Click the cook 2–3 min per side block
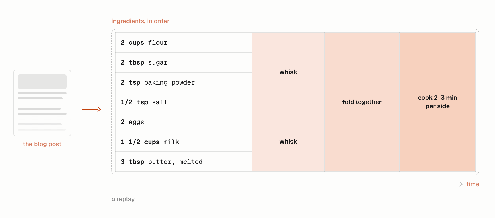Viewport: 495px width, 218px height. (438, 102)
